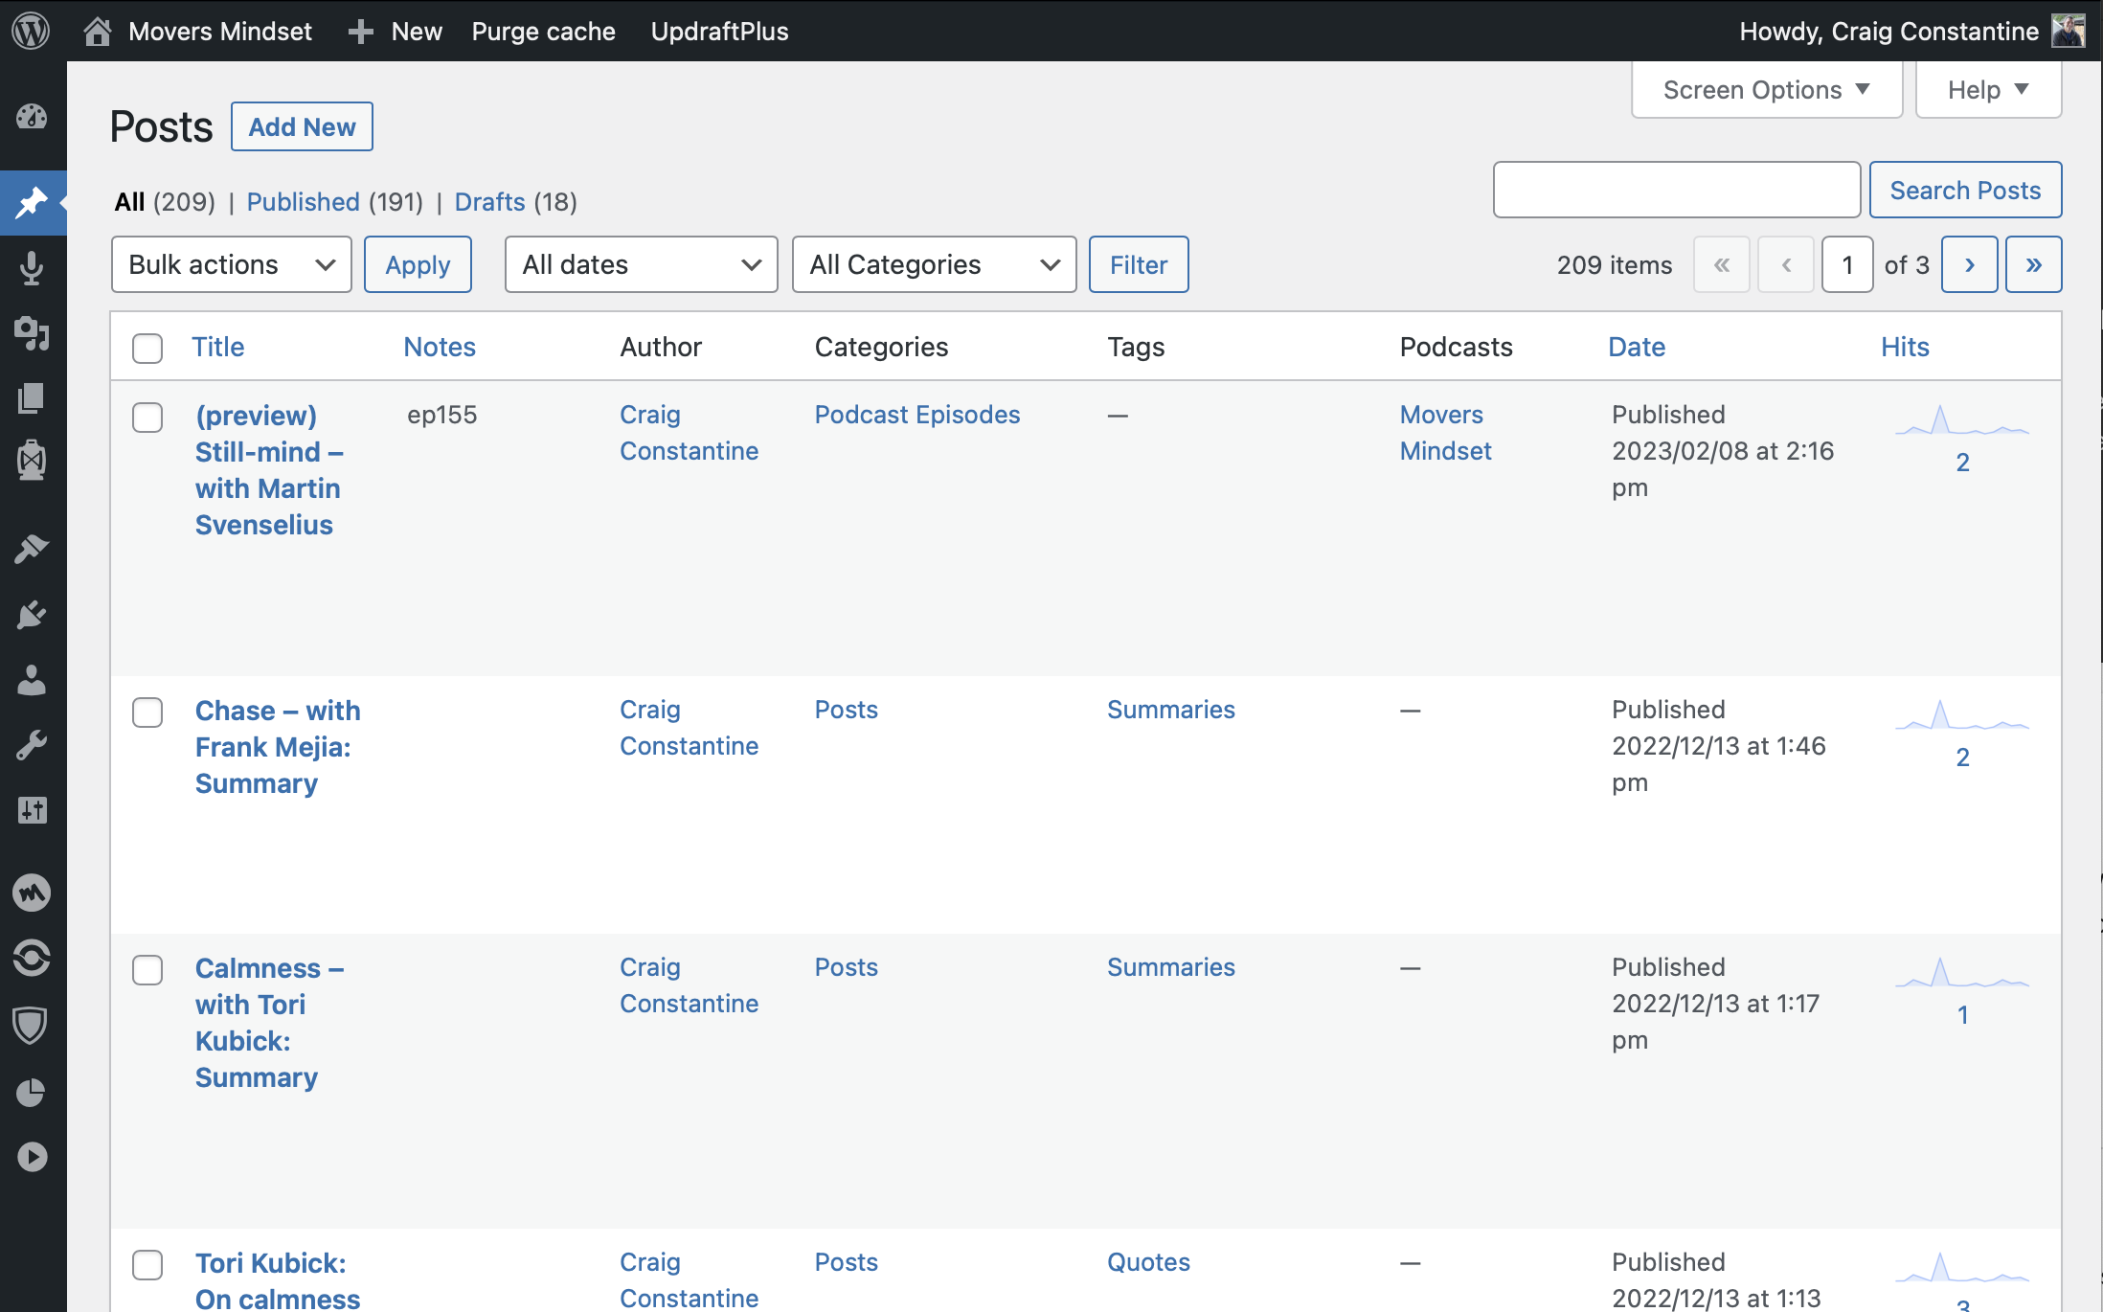Open the Pages sidebar icon
Screen dimensions: 2103x1312
tap(32, 397)
